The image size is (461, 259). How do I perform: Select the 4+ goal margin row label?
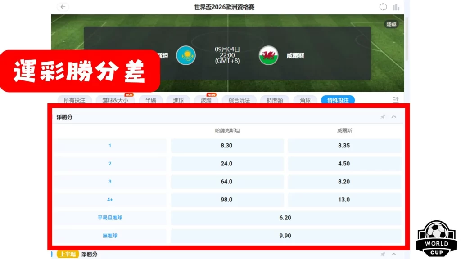point(110,200)
